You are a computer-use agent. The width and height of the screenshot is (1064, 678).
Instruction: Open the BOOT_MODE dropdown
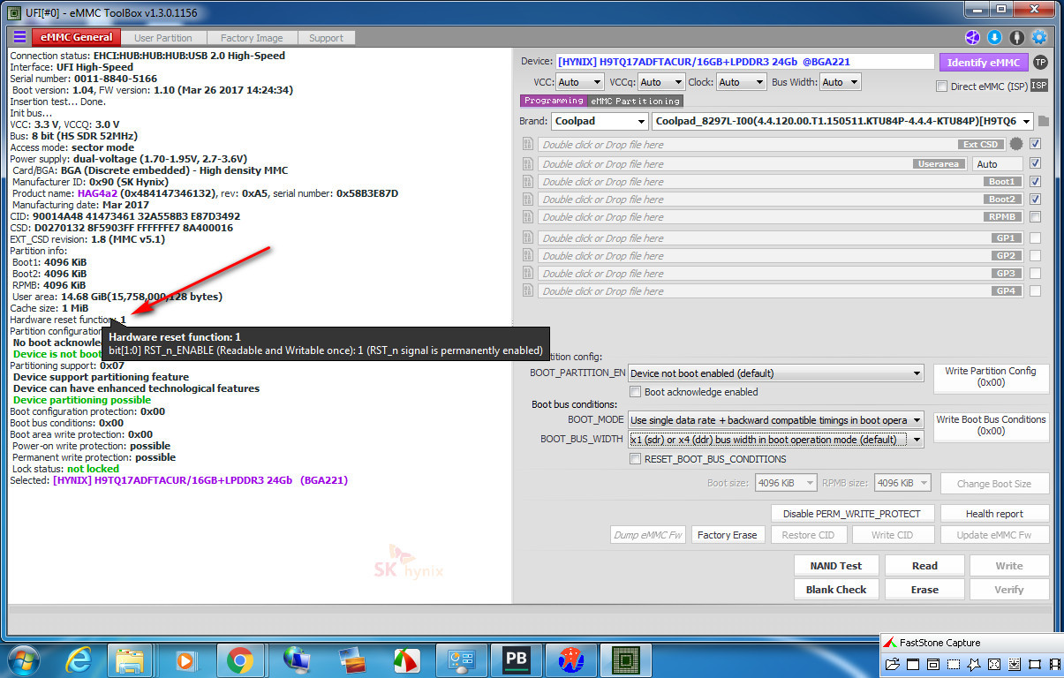(x=776, y=420)
